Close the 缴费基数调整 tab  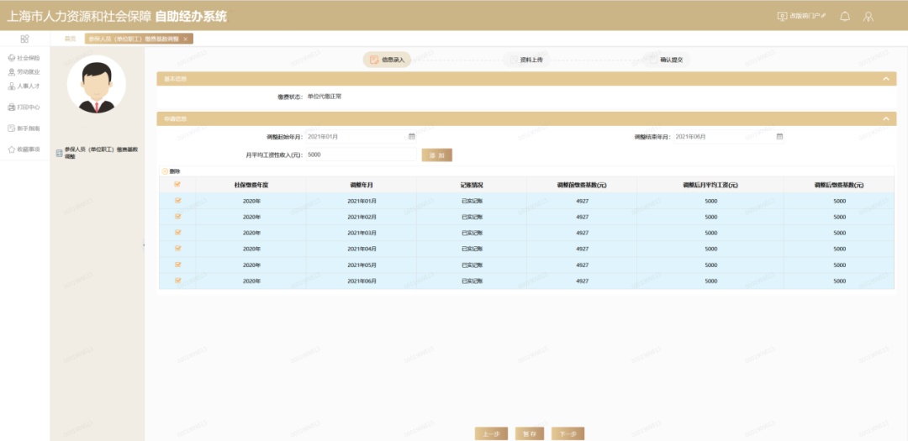(185, 39)
